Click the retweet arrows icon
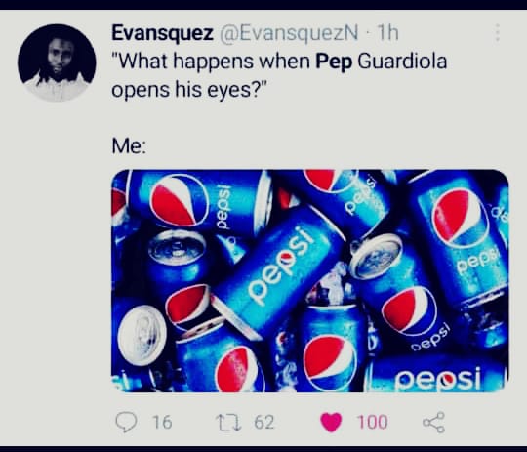This screenshot has width=527, height=452. tap(230, 423)
